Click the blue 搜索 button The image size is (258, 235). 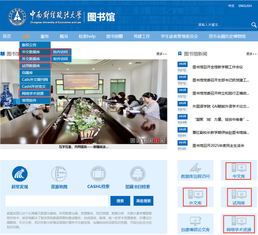pyautogui.click(x=120, y=201)
